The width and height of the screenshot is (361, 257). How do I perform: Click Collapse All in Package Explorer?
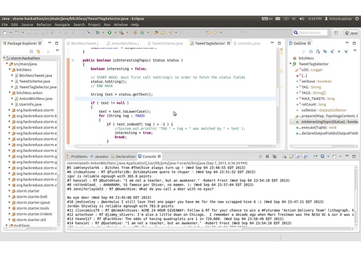(x=32, y=52)
